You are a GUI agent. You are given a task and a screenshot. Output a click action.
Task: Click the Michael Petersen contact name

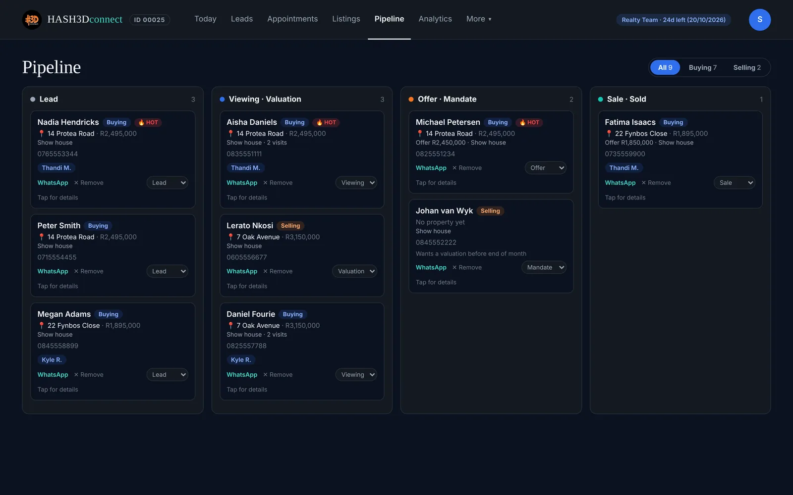448,122
